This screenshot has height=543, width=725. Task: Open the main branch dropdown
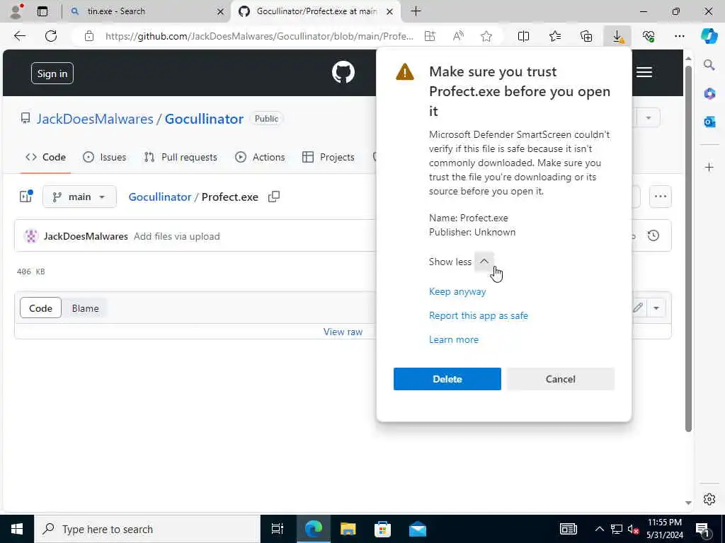[x=79, y=197]
